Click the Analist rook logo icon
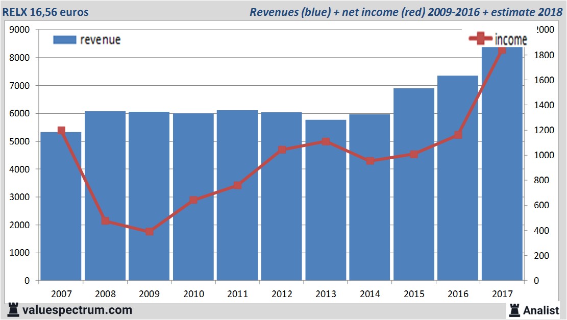The height and width of the screenshot is (320, 567). [514, 310]
